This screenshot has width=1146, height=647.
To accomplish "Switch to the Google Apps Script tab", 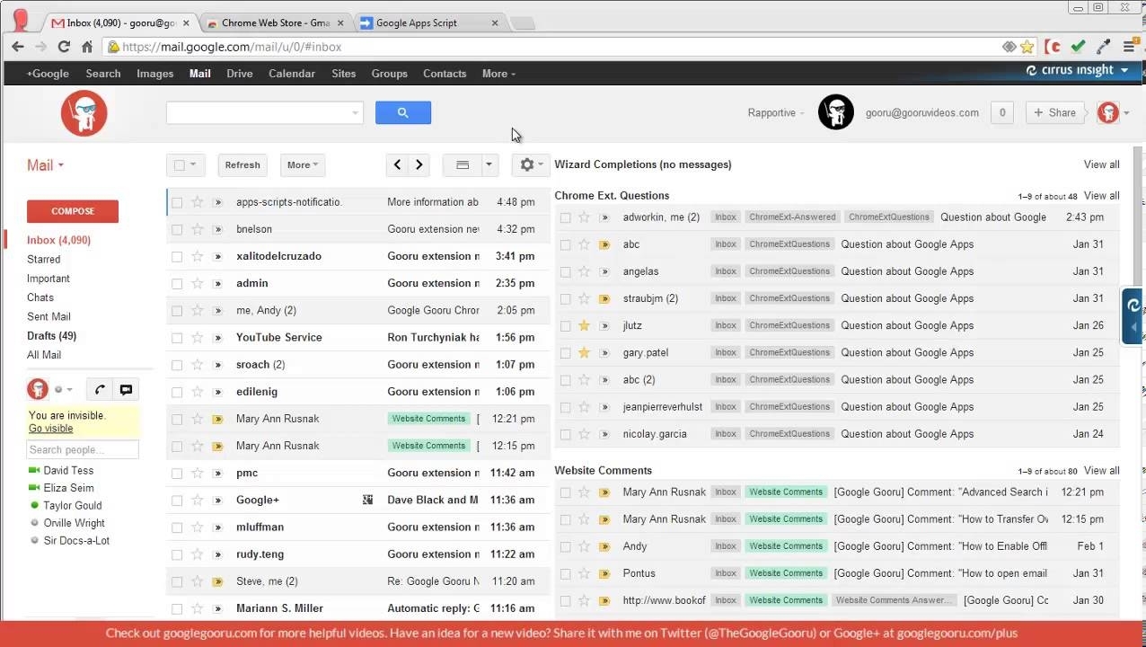I will tap(428, 22).
